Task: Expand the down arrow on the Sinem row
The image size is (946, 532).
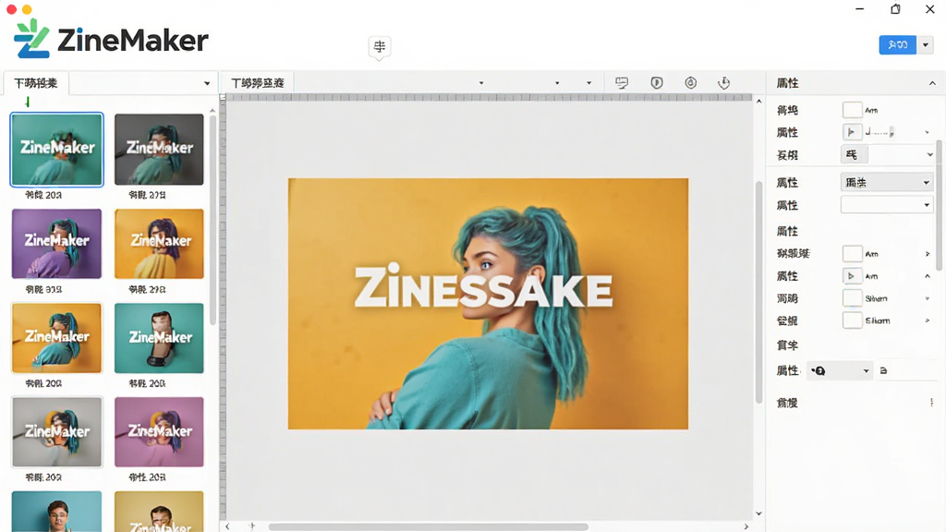Action: point(928,298)
